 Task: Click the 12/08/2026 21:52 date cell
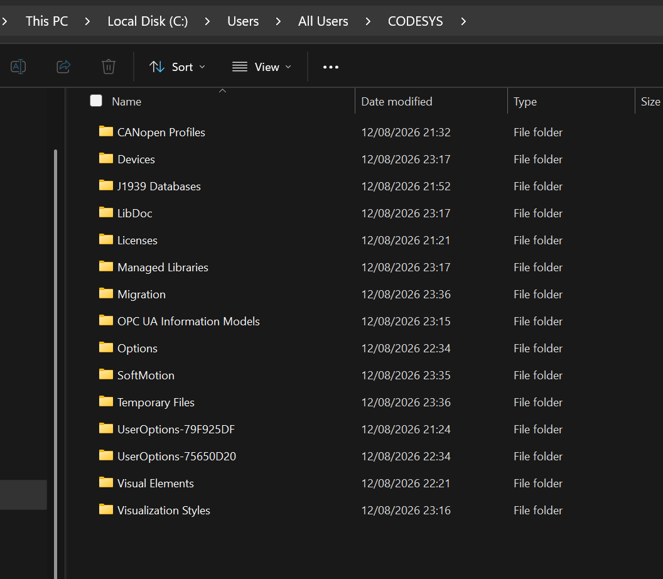pos(406,187)
